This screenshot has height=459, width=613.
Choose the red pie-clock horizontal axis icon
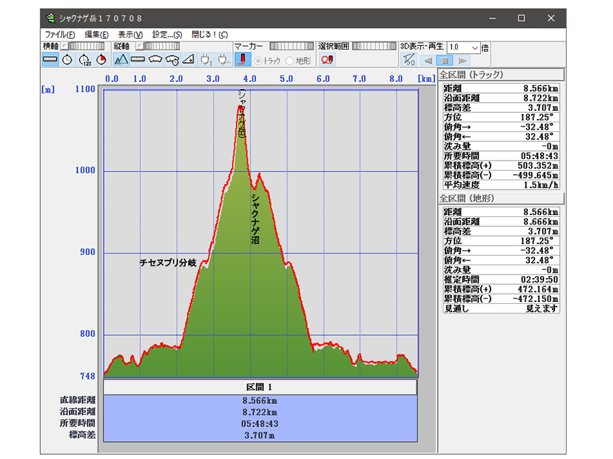(101, 60)
